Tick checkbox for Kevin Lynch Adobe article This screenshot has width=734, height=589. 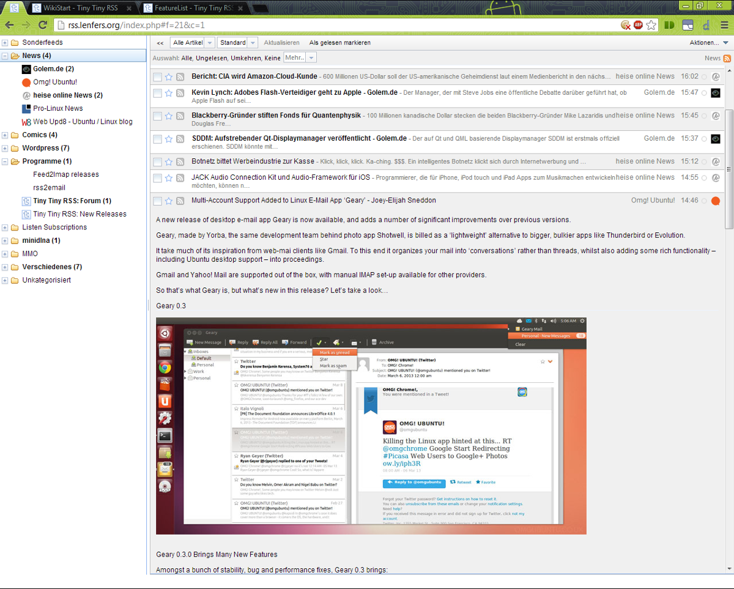(x=157, y=93)
